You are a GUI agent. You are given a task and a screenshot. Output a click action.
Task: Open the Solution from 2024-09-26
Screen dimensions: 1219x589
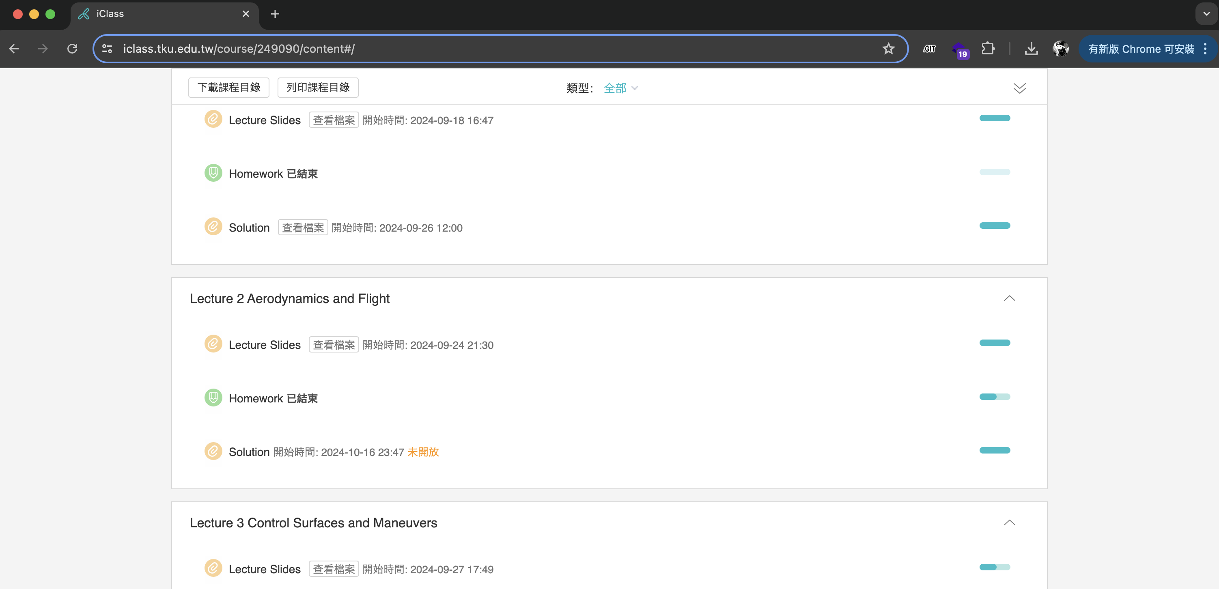249,228
